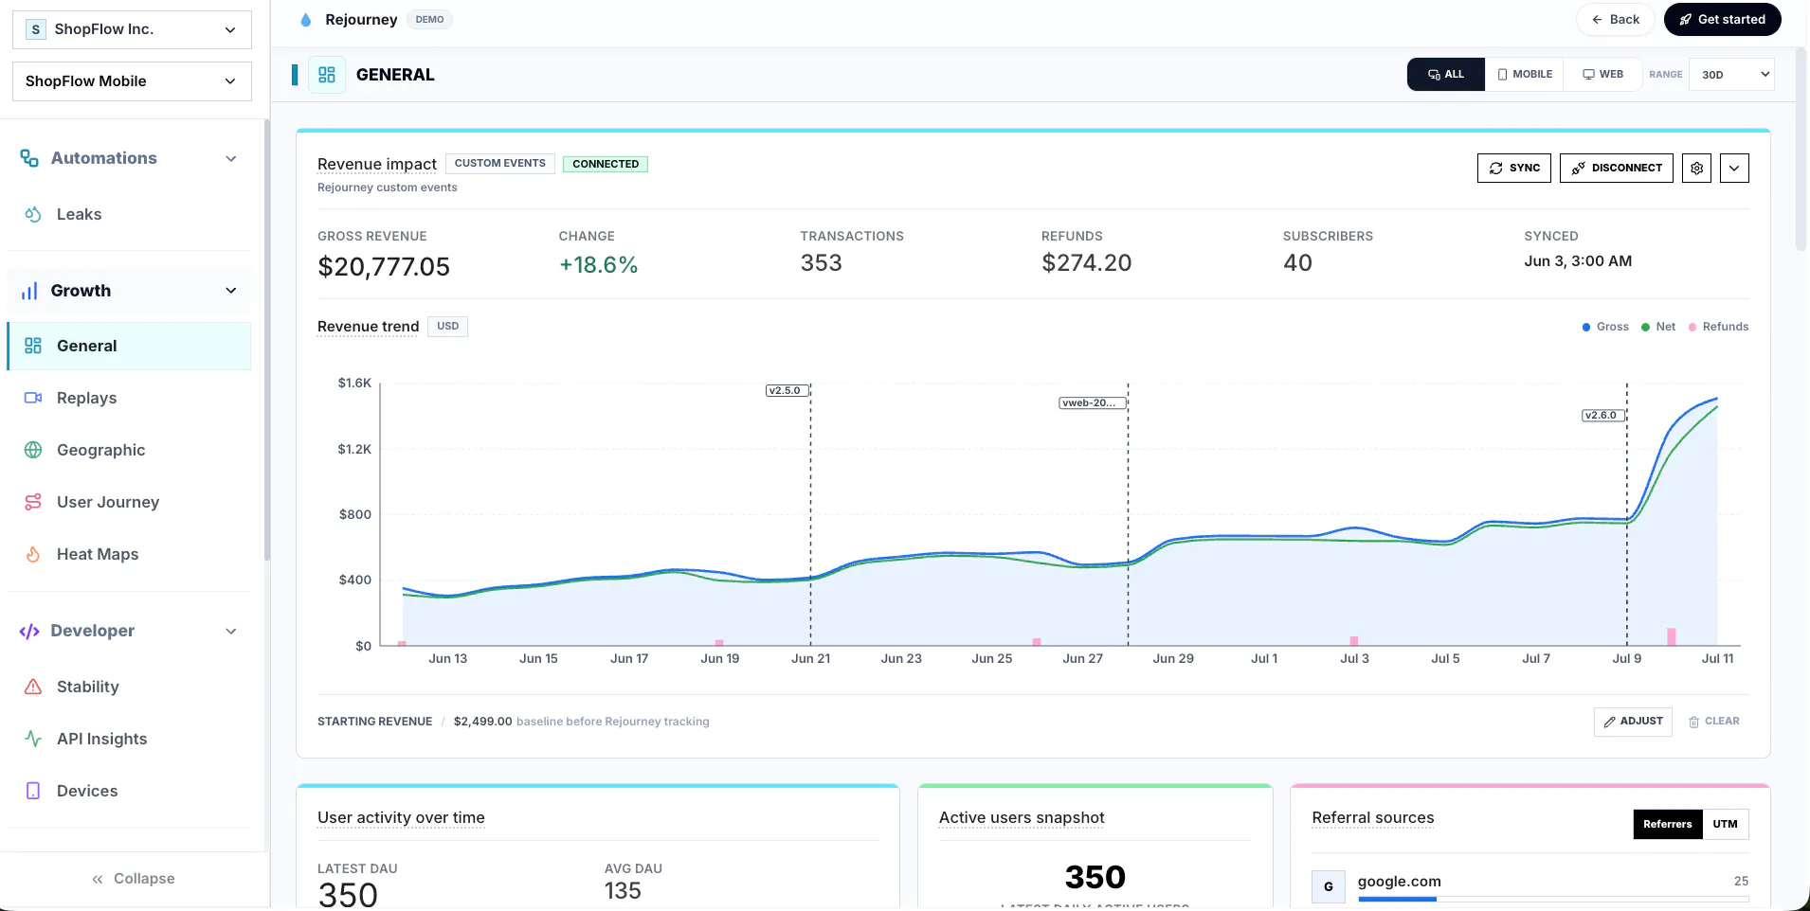Screen dimensions: 1810x911
Task: Click the v2.5.0 release marker on chart
Action: (786, 390)
